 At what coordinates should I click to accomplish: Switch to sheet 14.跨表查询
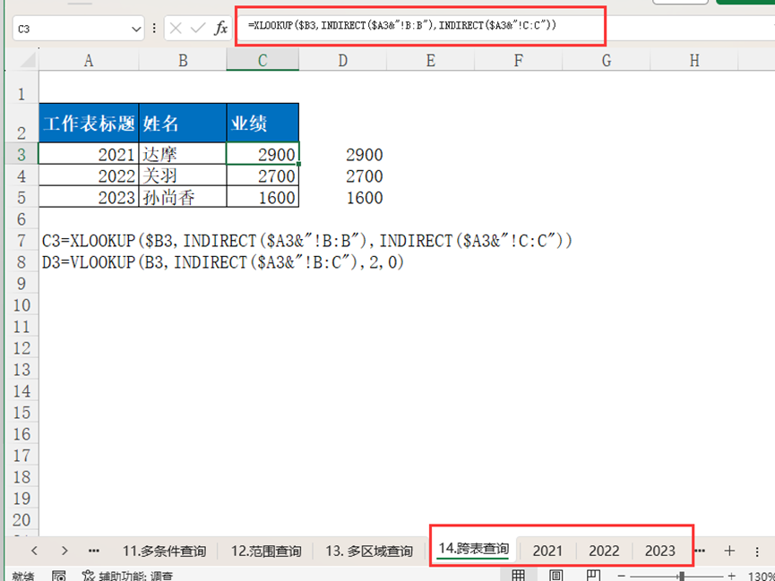point(473,549)
